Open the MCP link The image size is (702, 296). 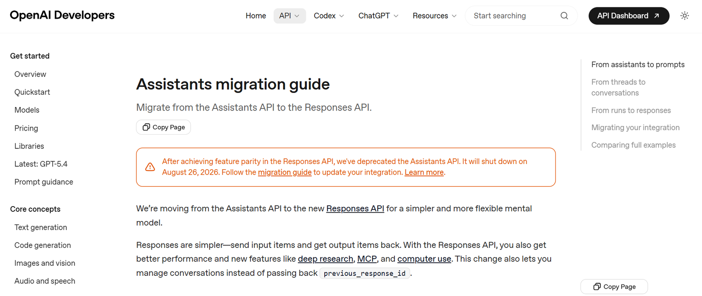367,259
